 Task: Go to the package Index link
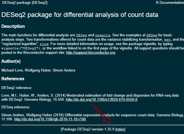tap(120, 129)
